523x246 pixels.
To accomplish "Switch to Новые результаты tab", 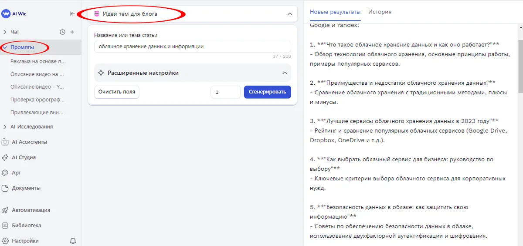I will [x=335, y=12].
